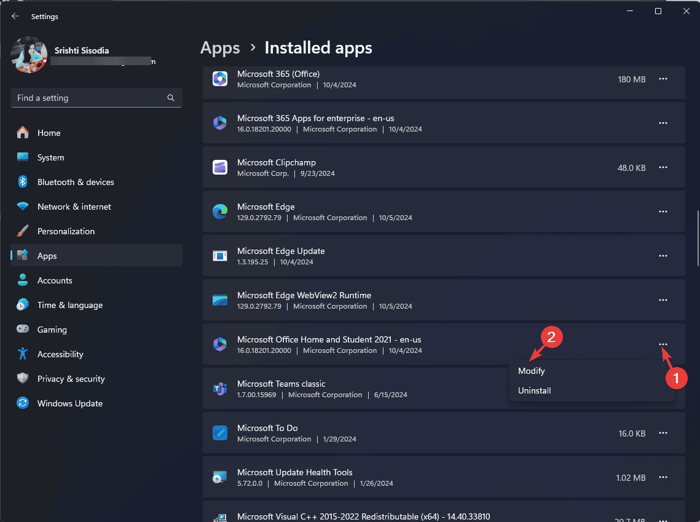The height and width of the screenshot is (522, 700).
Task: Expand options menu for Microsoft To Do
Action: 663,433
